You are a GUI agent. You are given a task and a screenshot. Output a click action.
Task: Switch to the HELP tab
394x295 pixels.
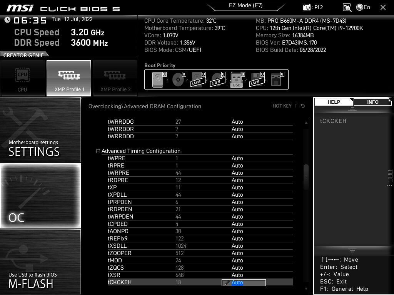coord(334,102)
